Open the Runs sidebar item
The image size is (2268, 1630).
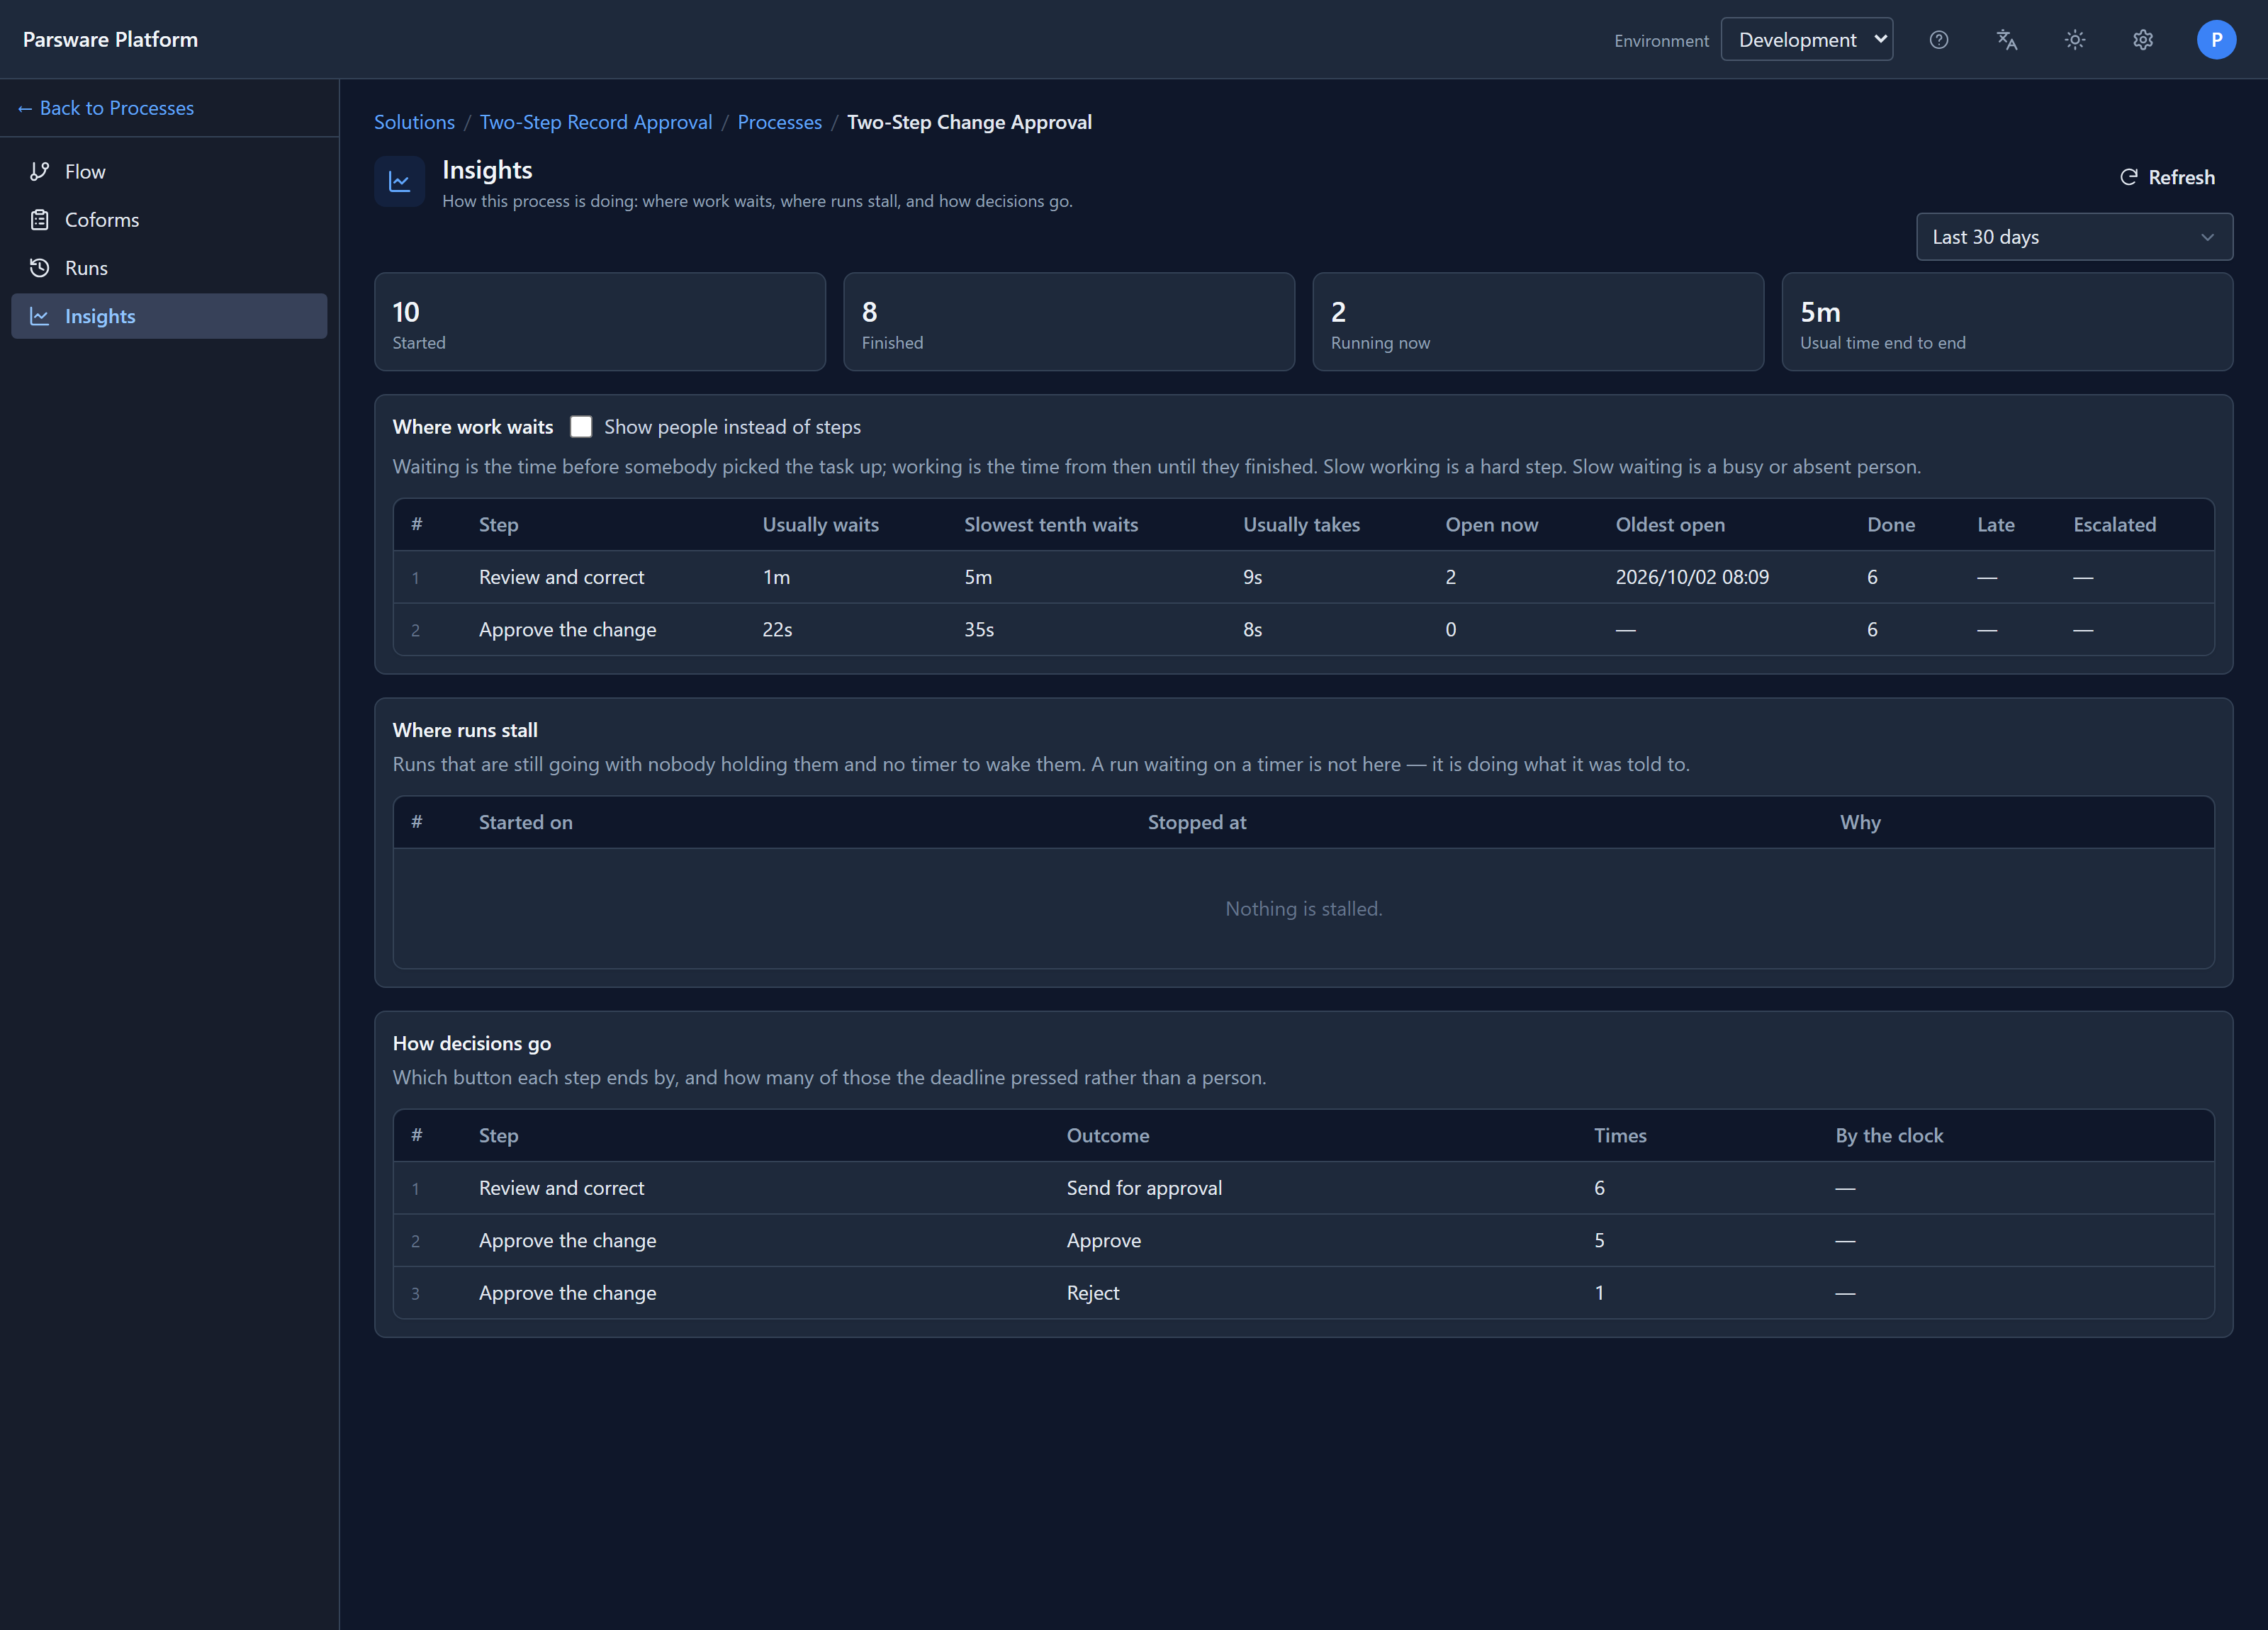tap(169, 268)
